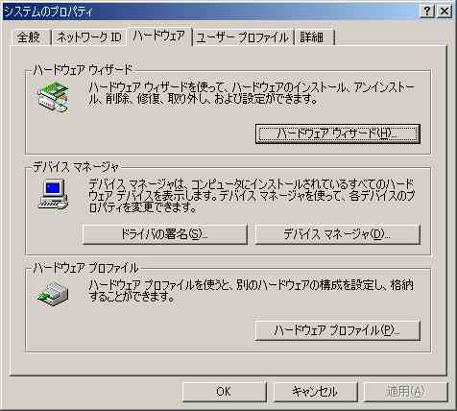The width and height of the screenshot is (457, 411).
Task: Confirm with the OK button
Action: point(224,391)
